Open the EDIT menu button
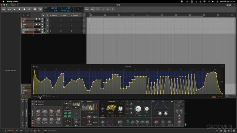 point(93,9)
